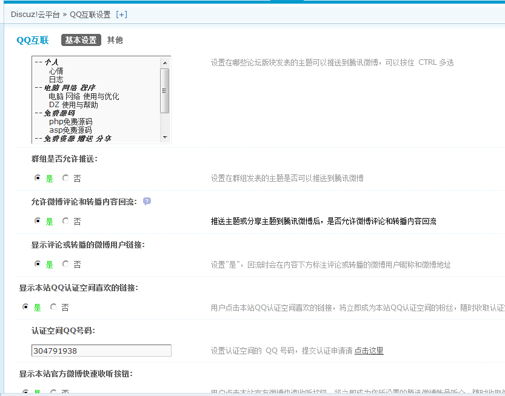Switch to the 基本设置 tab
Viewport: 505px width, 396px height.
click(x=81, y=40)
